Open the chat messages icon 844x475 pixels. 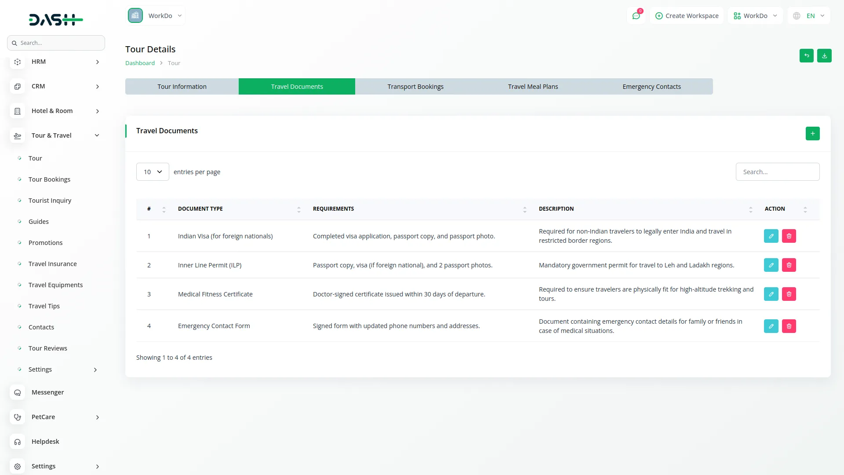pos(636,16)
